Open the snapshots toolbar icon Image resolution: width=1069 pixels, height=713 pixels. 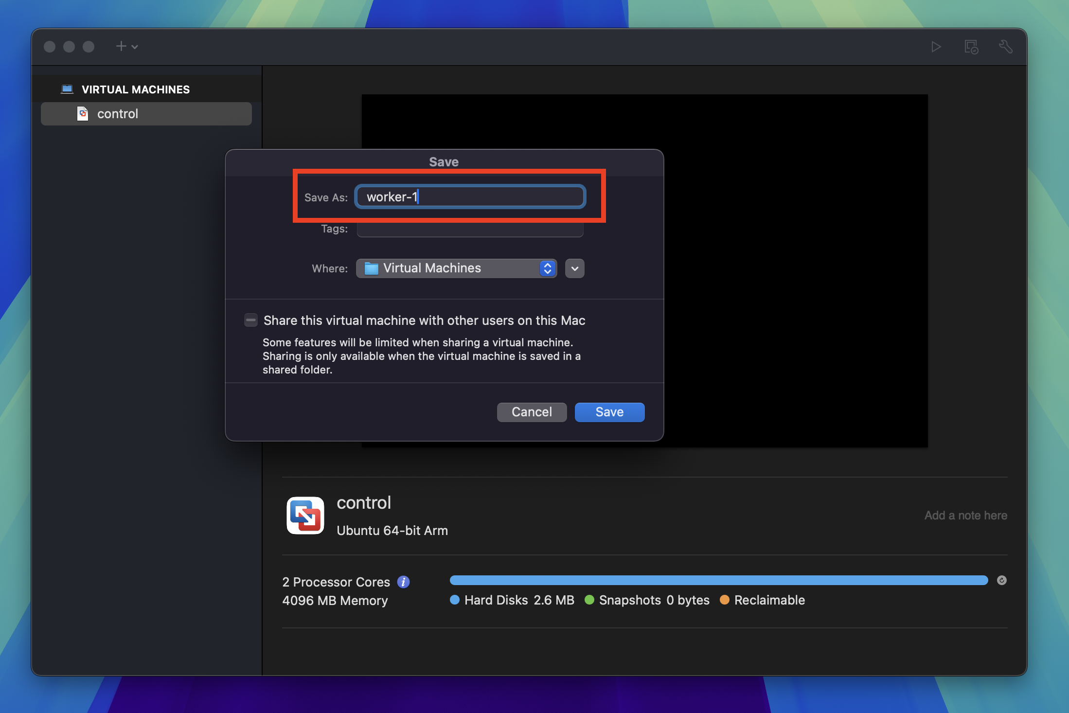click(971, 47)
